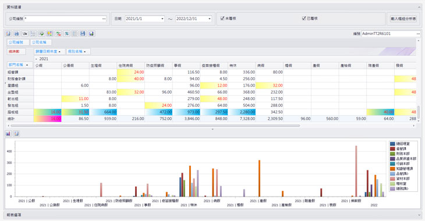Select the cell showing 939.00
Image resolution: width=425 pixels, height=221 pixels.
click(x=103, y=119)
